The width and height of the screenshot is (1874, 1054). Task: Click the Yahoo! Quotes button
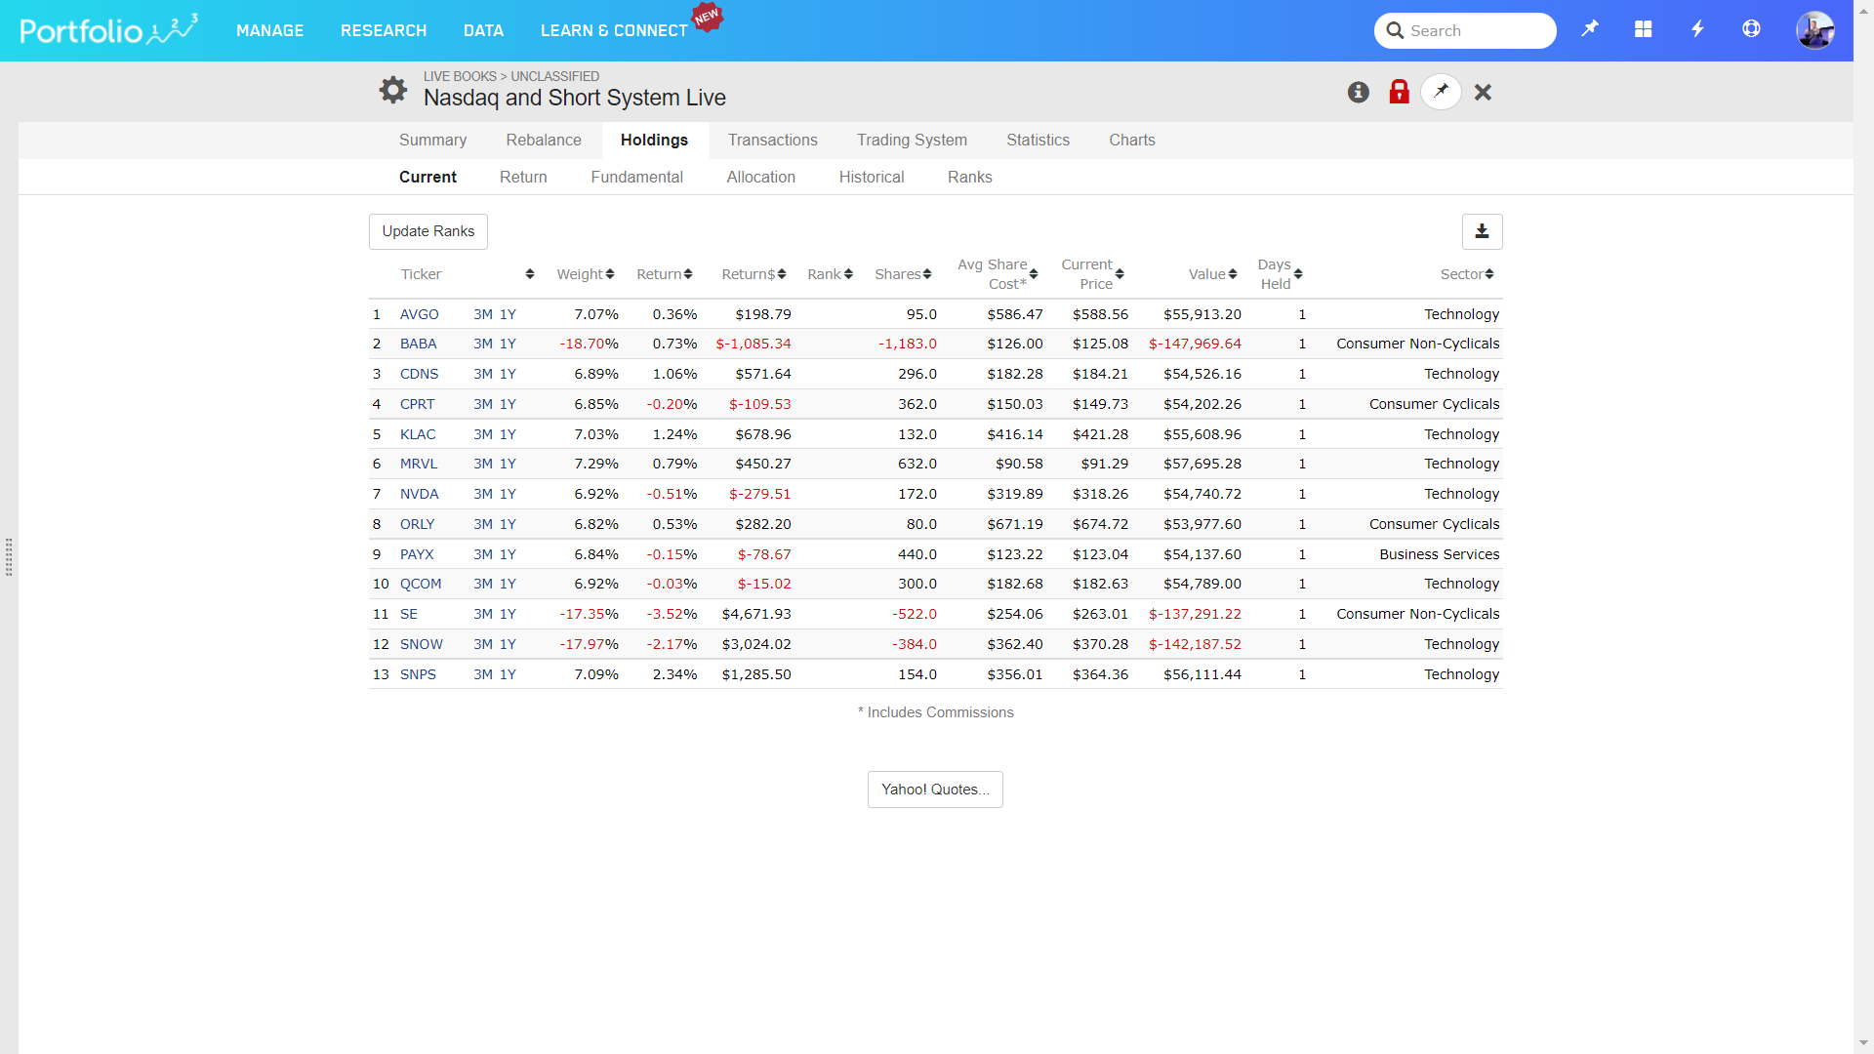click(x=934, y=790)
